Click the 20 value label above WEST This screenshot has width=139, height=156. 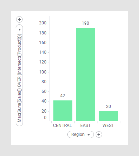109,107
